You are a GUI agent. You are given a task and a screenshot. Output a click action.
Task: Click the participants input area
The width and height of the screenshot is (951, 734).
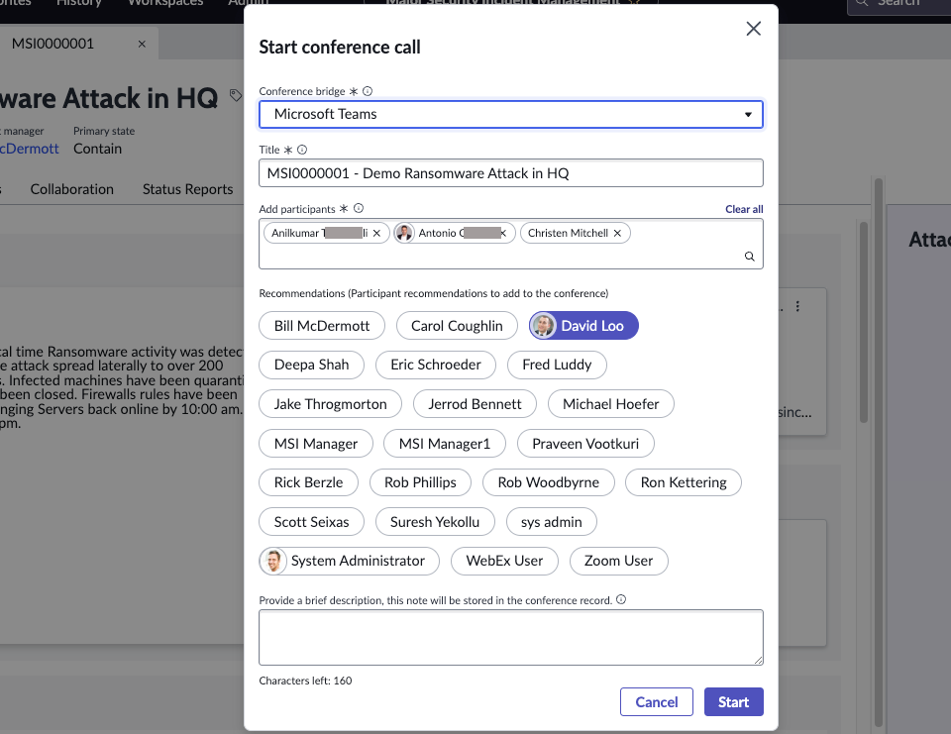click(x=511, y=244)
